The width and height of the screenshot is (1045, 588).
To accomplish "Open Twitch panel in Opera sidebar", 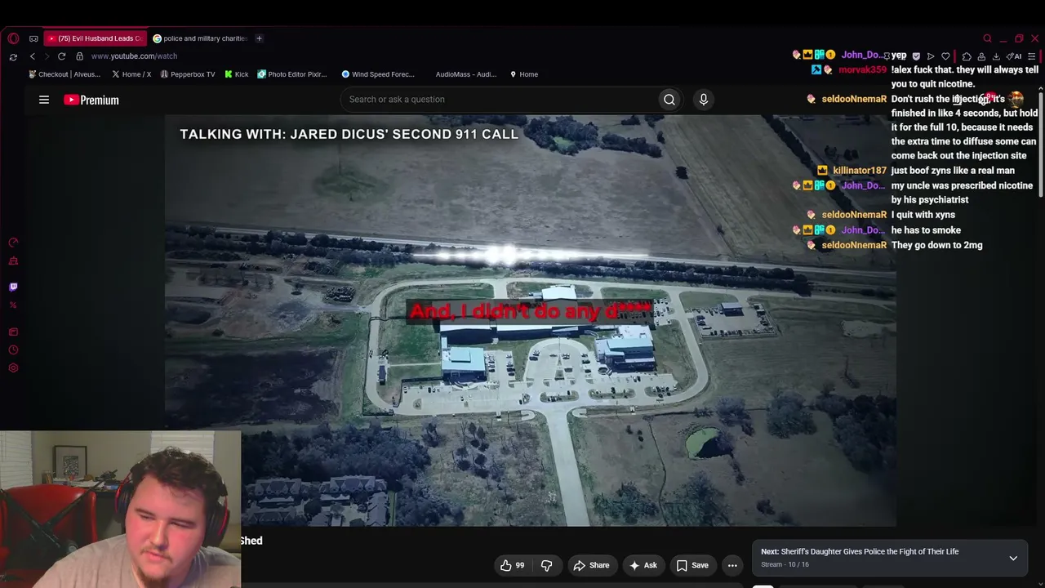I will pyautogui.click(x=13, y=287).
